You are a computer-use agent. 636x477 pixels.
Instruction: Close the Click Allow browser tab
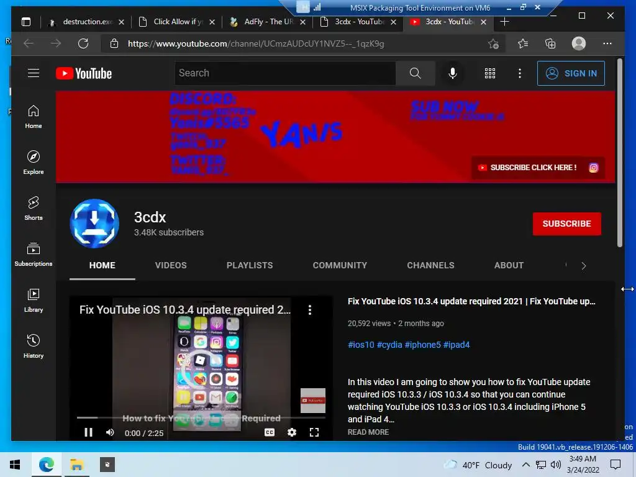click(x=212, y=22)
